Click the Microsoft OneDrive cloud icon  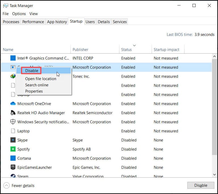point(13,104)
